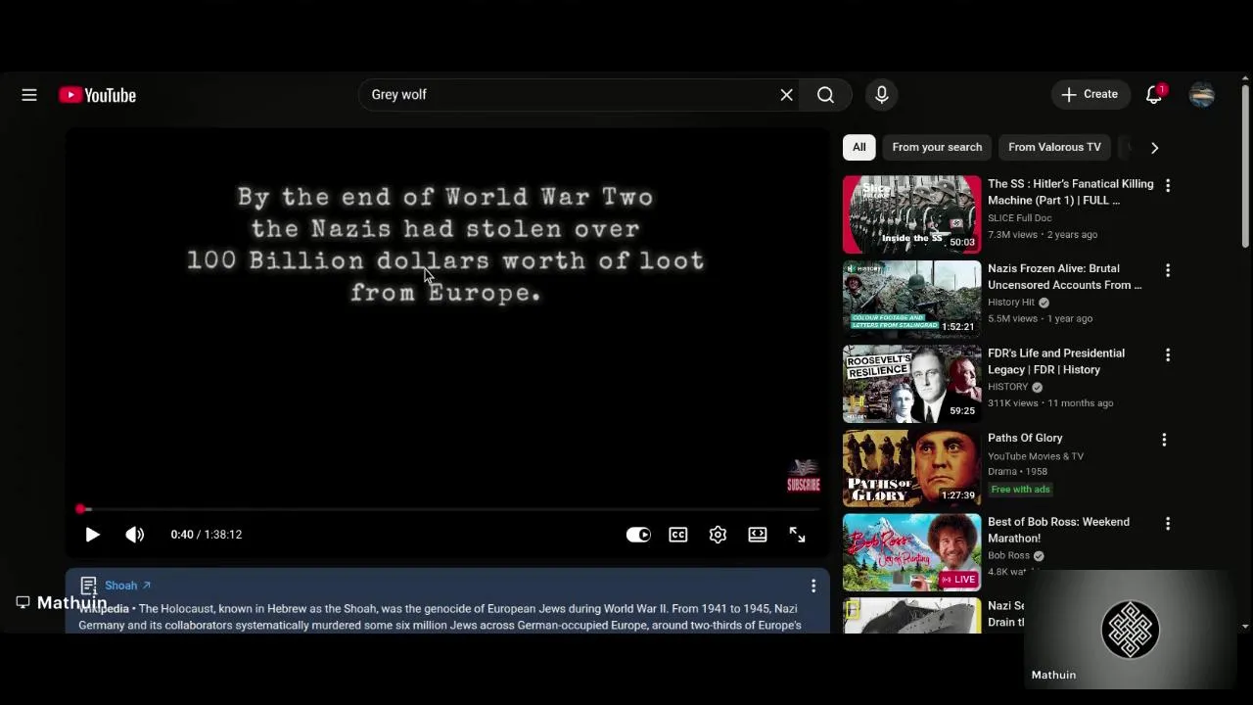This screenshot has width=1253, height=705.
Task: Open FDR's Life video thumbnail
Action: point(911,384)
